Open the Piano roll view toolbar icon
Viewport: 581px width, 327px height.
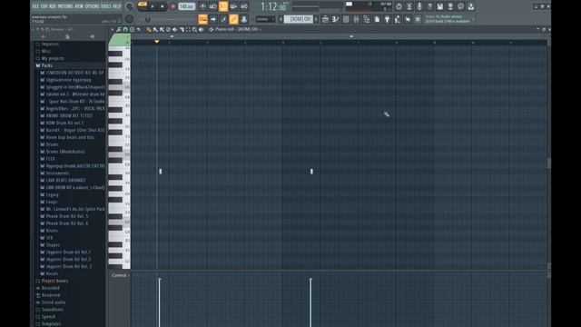[335, 19]
